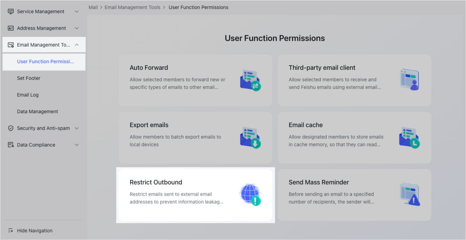Open the Auto Forward card title

pyautogui.click(x=149, y=68)
